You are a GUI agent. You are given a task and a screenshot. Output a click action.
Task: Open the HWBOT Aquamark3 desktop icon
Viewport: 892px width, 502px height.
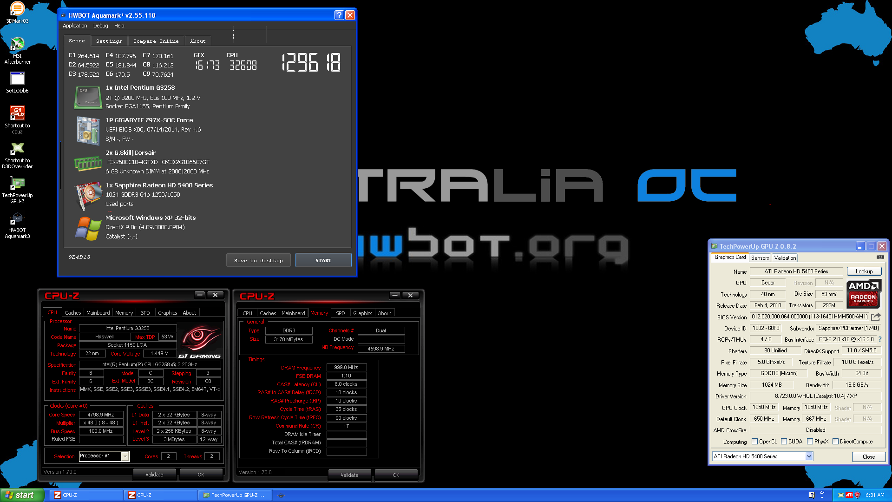pos(17,225)
